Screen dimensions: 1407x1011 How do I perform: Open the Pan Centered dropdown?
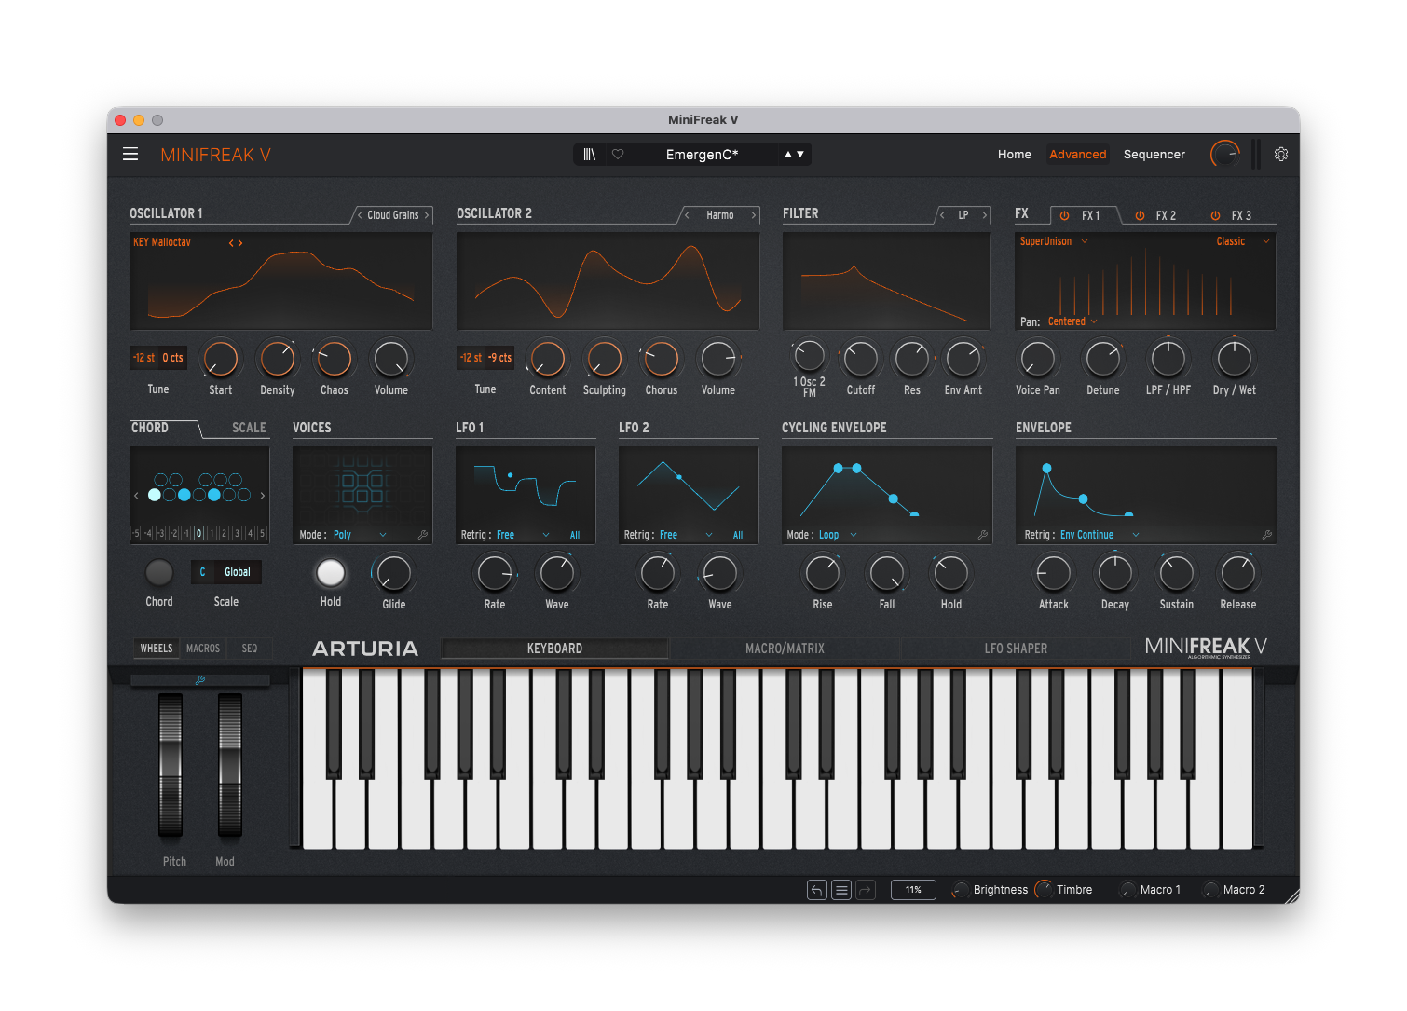point(1072,321)
